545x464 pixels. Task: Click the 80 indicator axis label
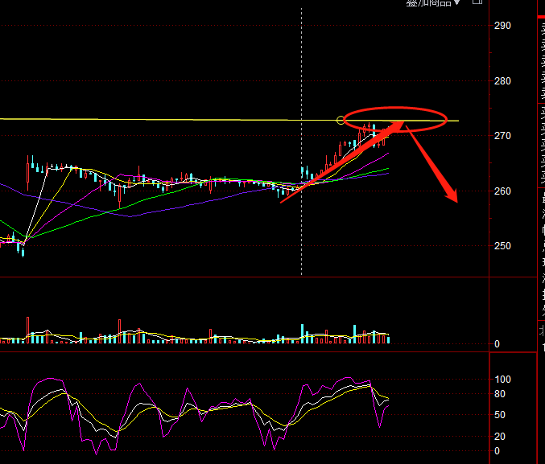tap(500, 394)
